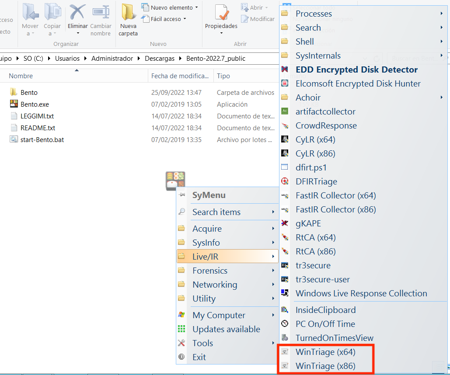Click the Cambiar nombre rename icon
450x375 pixels.
click(101, 12)
